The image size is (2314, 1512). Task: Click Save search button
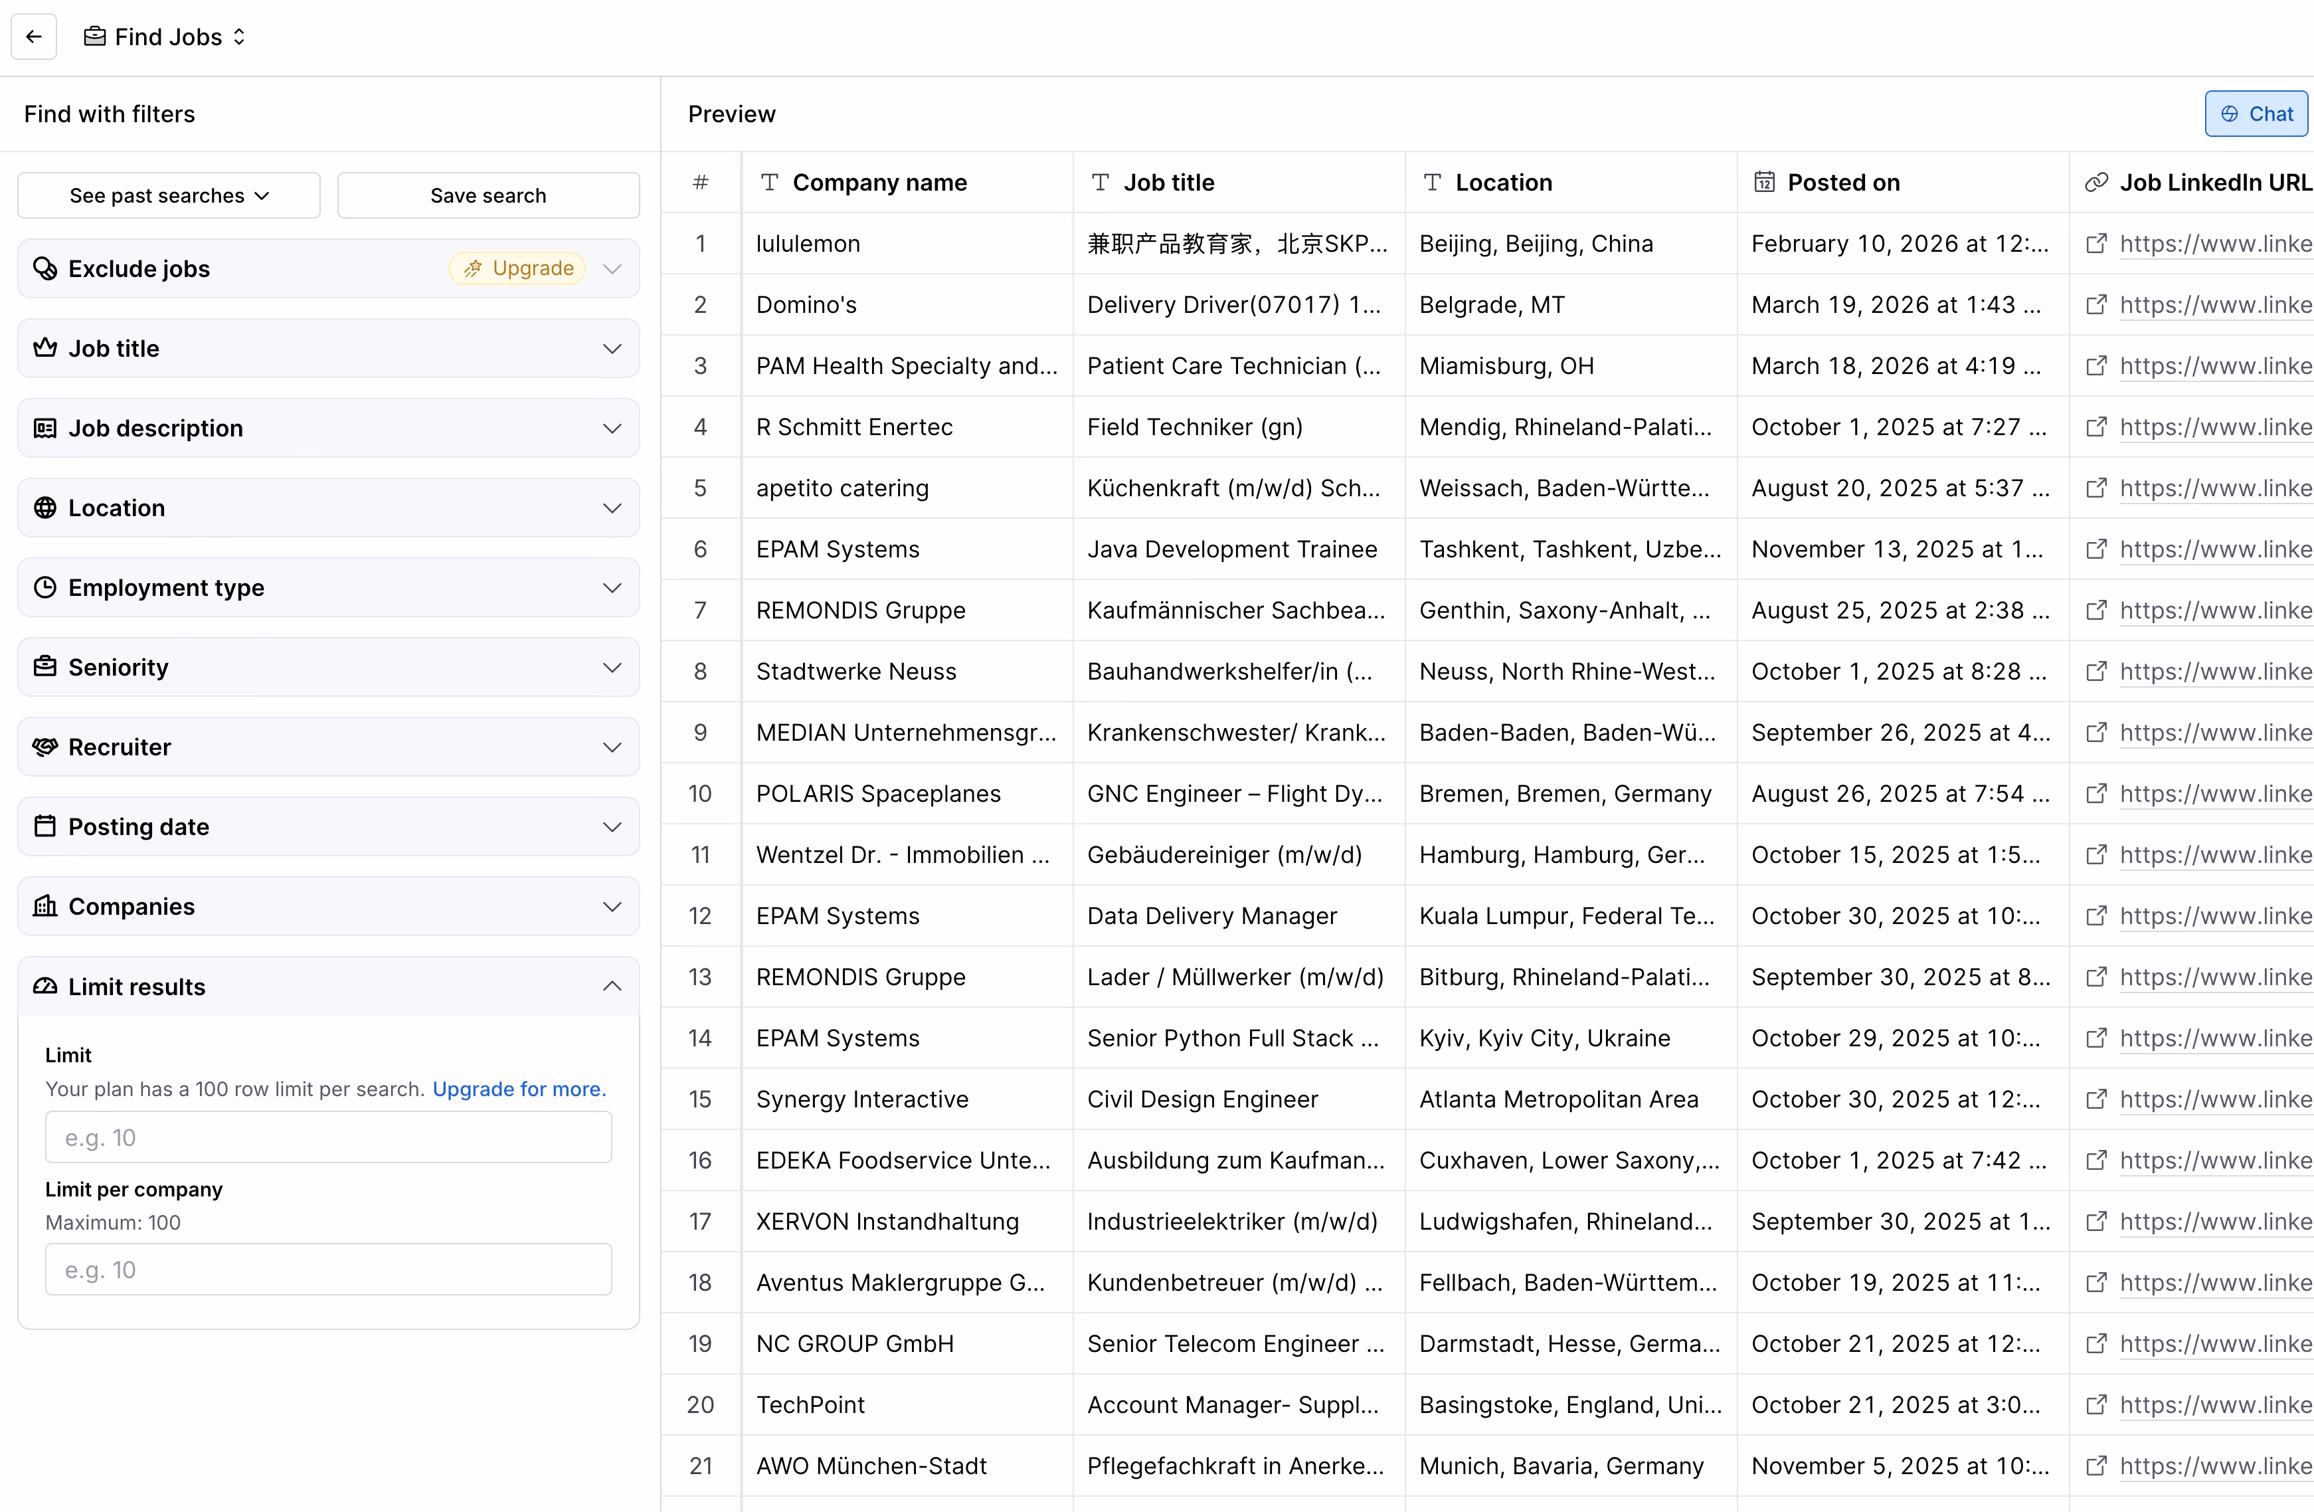488,195
